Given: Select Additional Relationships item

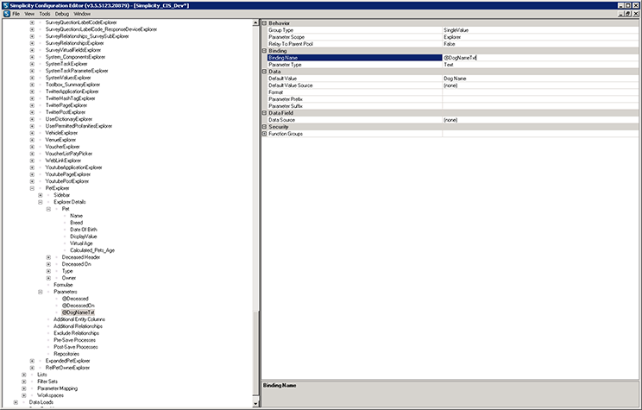Looking at the screenshot, I should (x=79, y=326).
